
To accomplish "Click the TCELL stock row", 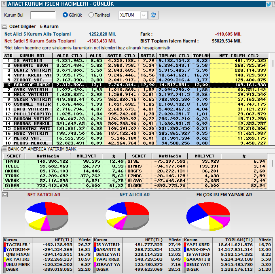I will coord(64,166).
